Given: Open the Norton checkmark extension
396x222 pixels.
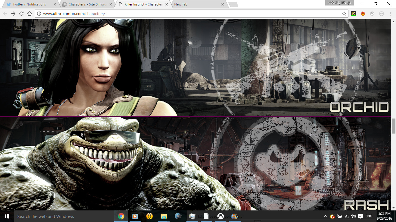Looking at the screenshot, I should click(x=354, y=14).
